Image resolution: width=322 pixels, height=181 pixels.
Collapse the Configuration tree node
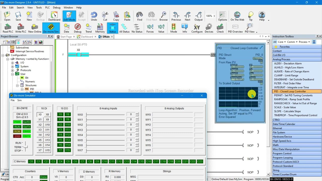click(x=3, y=55)
